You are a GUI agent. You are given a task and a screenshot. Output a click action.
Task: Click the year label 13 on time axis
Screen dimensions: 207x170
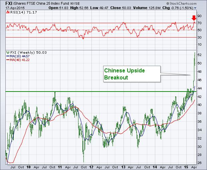point(123,167)
